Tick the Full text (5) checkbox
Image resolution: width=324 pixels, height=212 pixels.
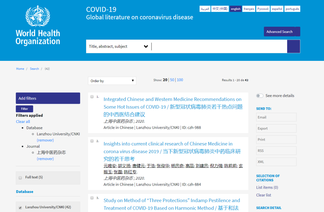(20, 178)
